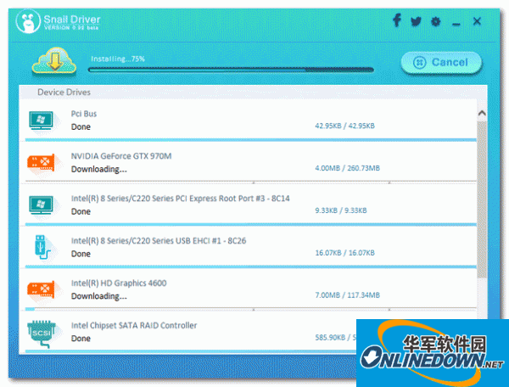Click the 16.07KB / 16.07KB size text
Image resolution: width=509 pixels, height=387 pixels.
point(344,253)
